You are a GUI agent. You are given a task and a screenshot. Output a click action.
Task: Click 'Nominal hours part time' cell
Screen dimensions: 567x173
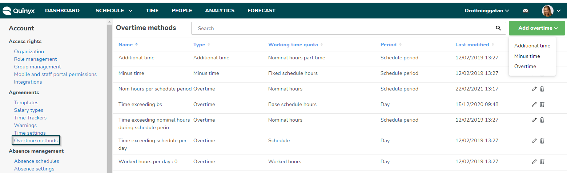pos(297,58)
